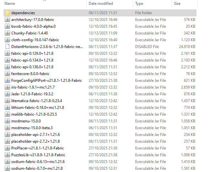This screenshot has height=172, width=212.
Task: Click the jar icon for malilib-fabric-1.21.8-0.25.5
Action: (x=7, y=114)
